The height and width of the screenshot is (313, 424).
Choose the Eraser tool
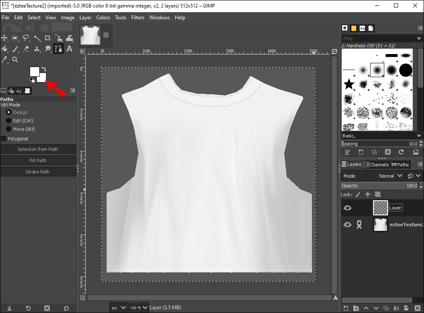tap(26, 49)
